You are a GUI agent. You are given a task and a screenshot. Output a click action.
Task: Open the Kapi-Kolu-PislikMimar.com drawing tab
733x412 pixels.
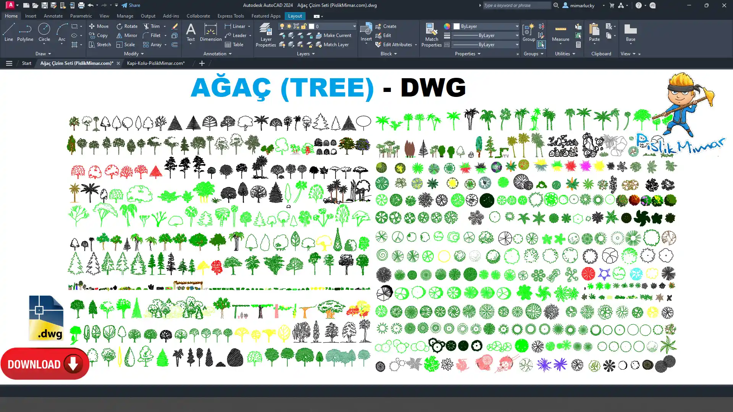click(156, 63)
